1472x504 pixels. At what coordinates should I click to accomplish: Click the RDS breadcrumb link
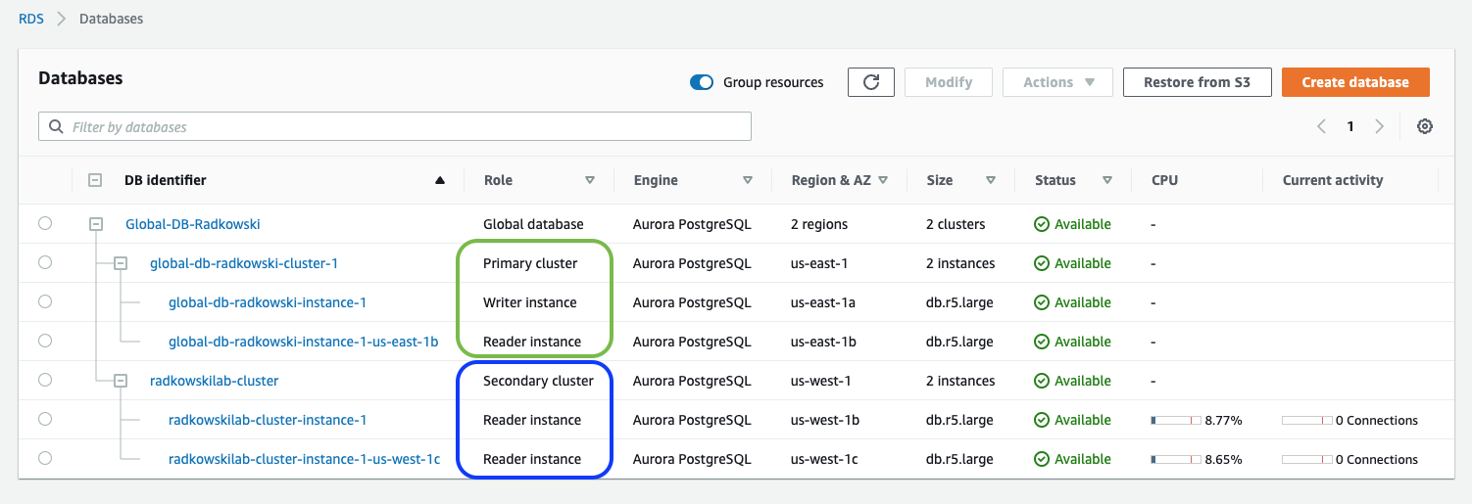click(x=31, y=19)
